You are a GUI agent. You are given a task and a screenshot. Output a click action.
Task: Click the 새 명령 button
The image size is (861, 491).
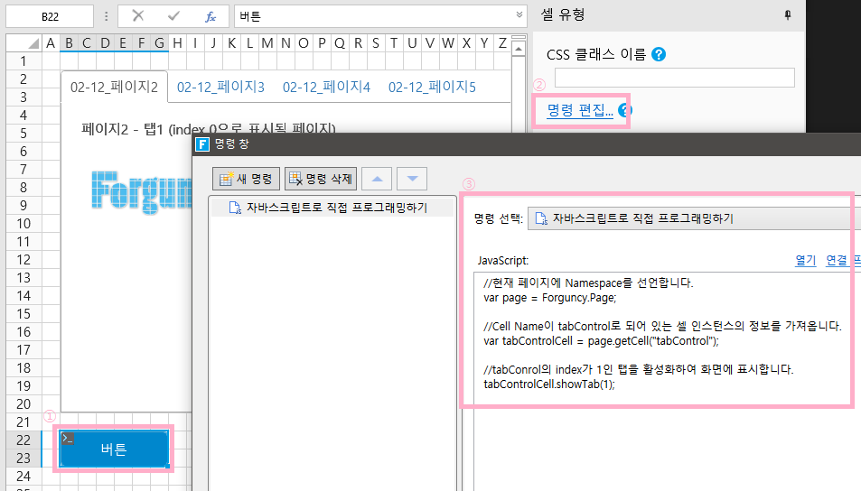tap(247, 179)
